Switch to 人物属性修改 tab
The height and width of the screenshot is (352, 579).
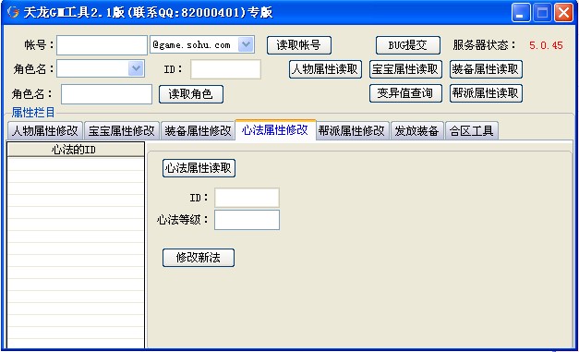(x=45, y=131)
